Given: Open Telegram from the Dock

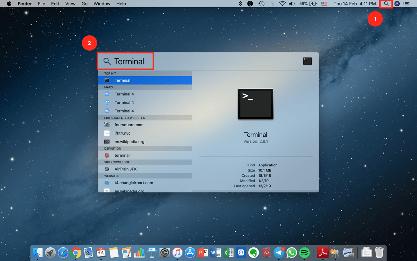Looking at the screenshot, I should 279,252.
